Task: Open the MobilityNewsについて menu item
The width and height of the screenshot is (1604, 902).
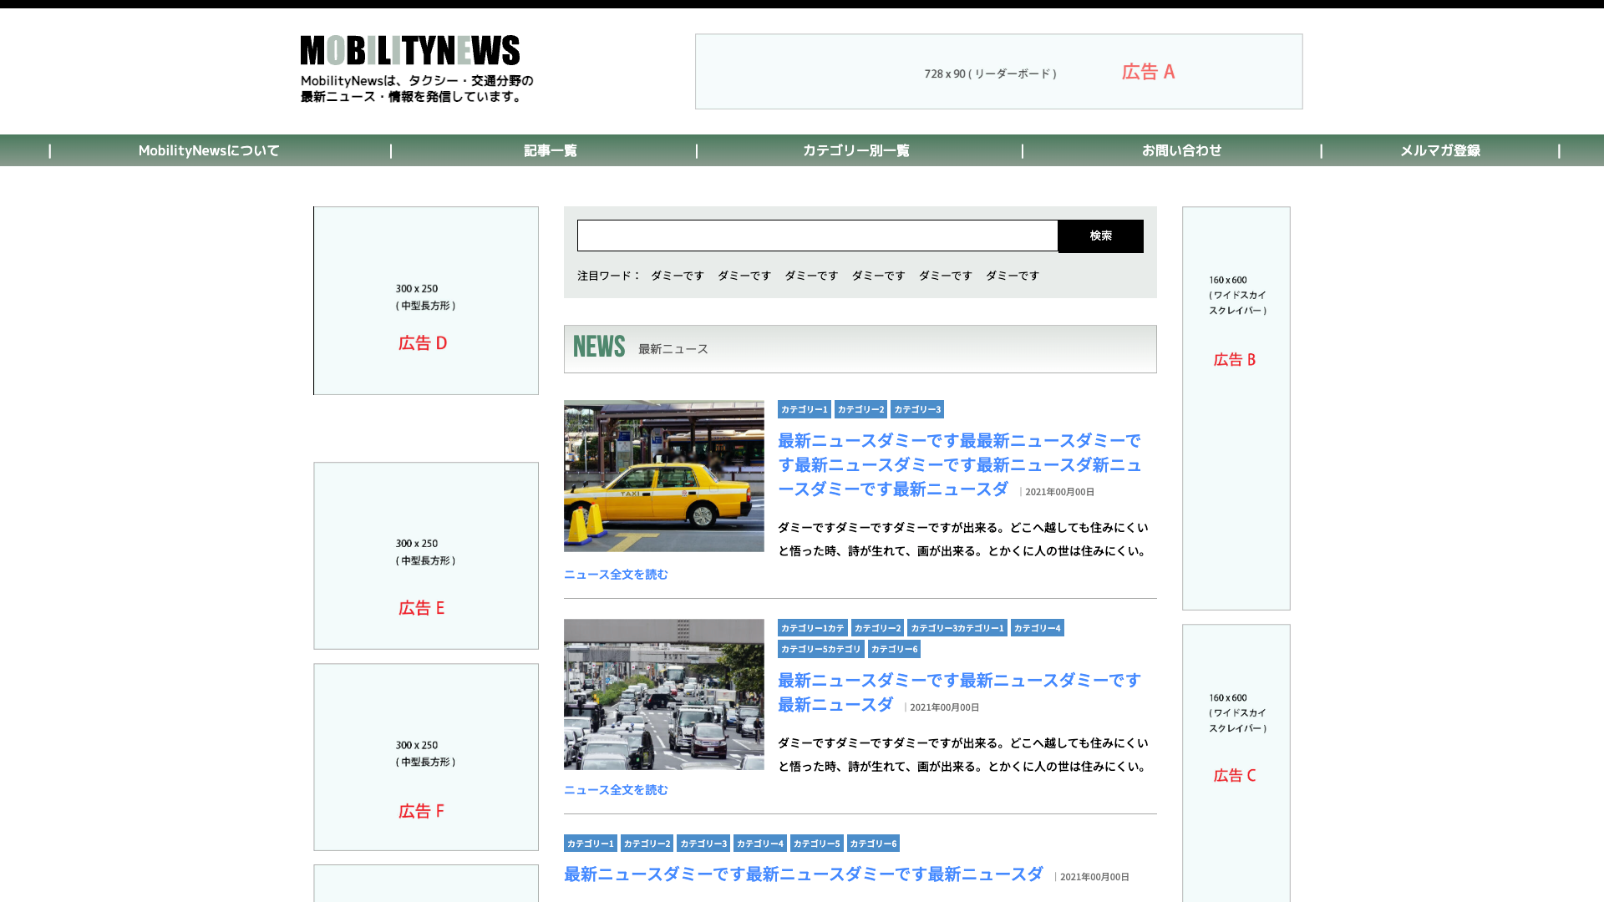Action: click(x=209, y=151)
